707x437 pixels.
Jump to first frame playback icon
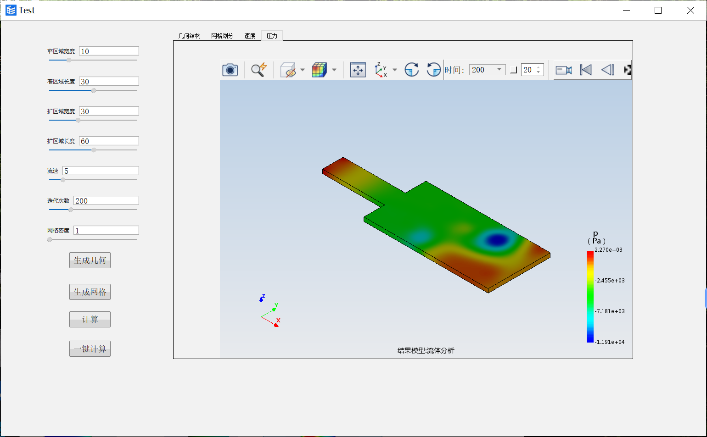(x=586, y=70)
